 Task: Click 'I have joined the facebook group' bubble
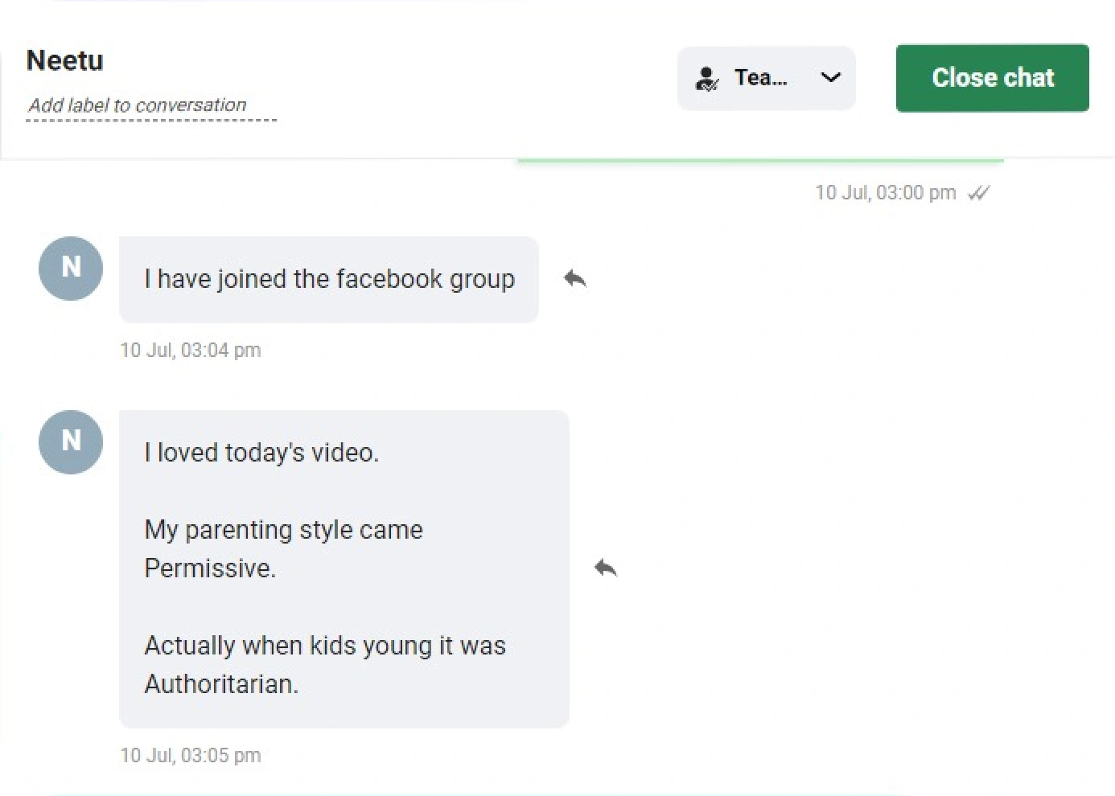tap(329, 279)
